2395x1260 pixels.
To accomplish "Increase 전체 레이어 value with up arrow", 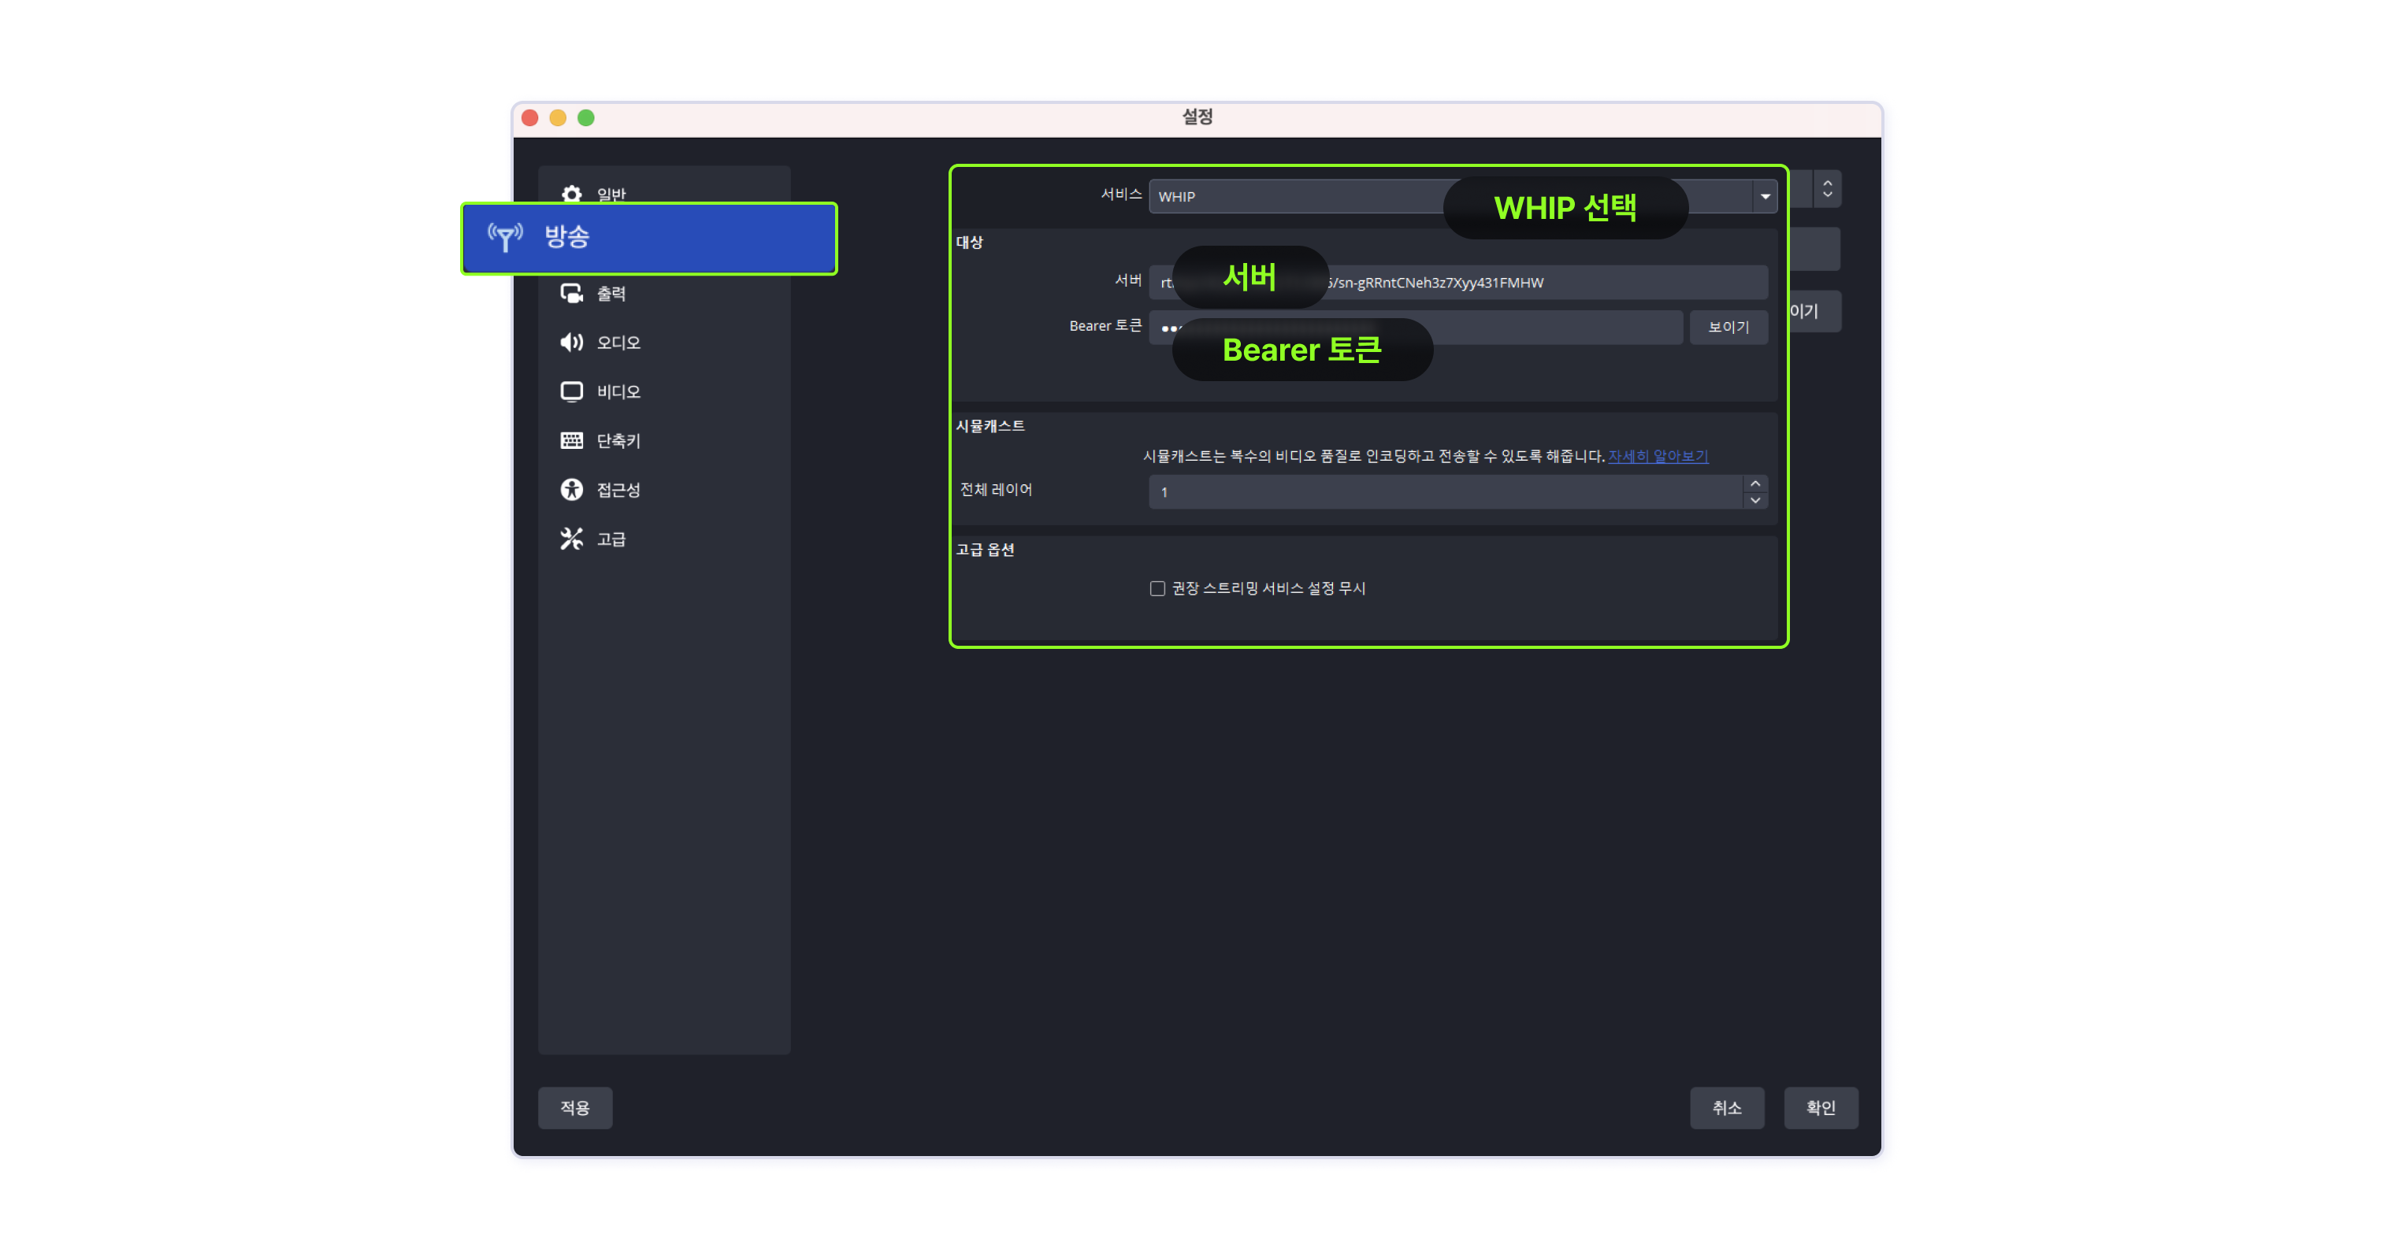I will 1754,484.
